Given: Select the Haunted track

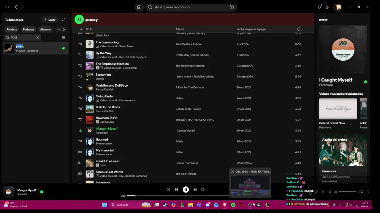Looking at the screenshot, I should [193, 141].
